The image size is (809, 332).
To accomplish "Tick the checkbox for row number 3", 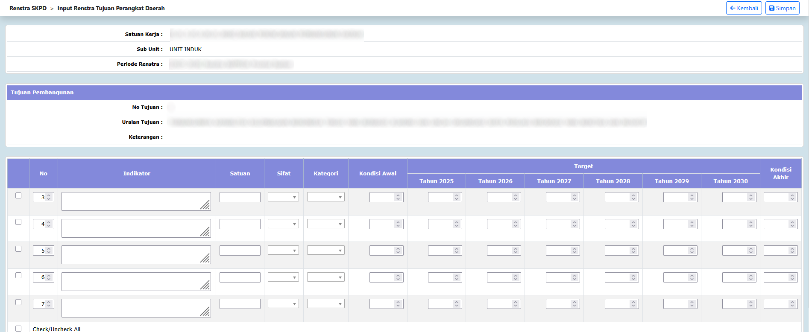I will point(18,195).
